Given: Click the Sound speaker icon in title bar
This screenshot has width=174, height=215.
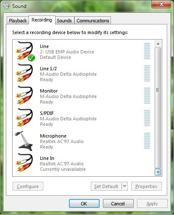Looking at the screenshot, I should (x=6, y=6).
